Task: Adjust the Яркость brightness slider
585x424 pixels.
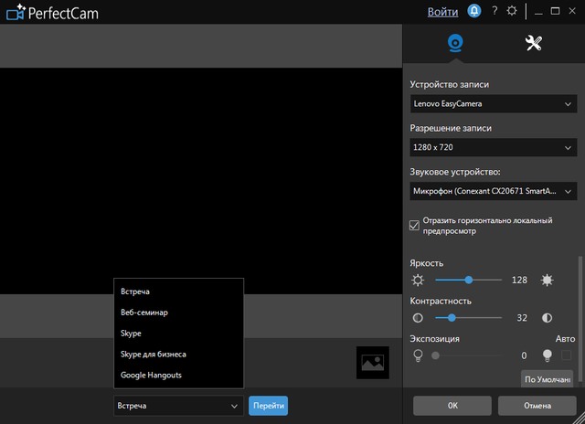Action: pos(469,281)
